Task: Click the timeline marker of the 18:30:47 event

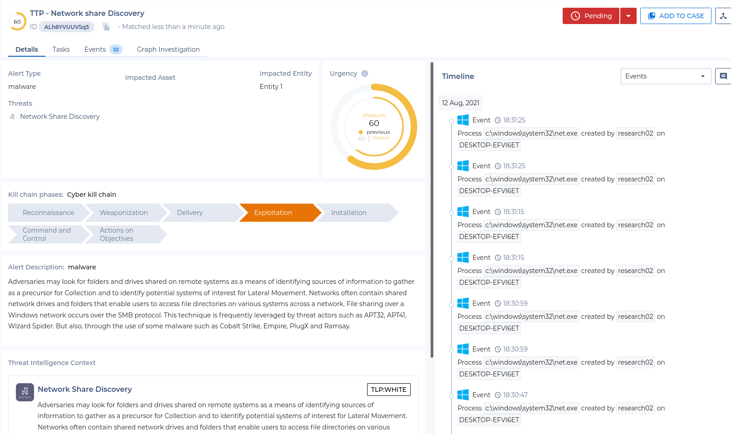Action: click(451, 396)
